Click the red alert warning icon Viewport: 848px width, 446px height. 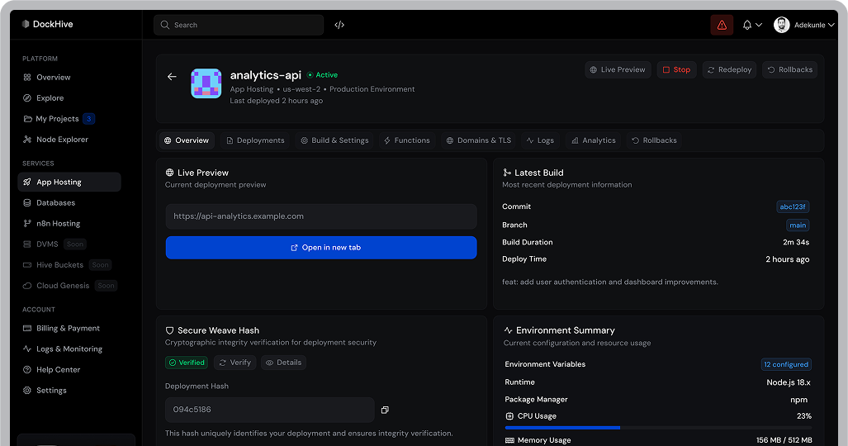pos(722,25)
